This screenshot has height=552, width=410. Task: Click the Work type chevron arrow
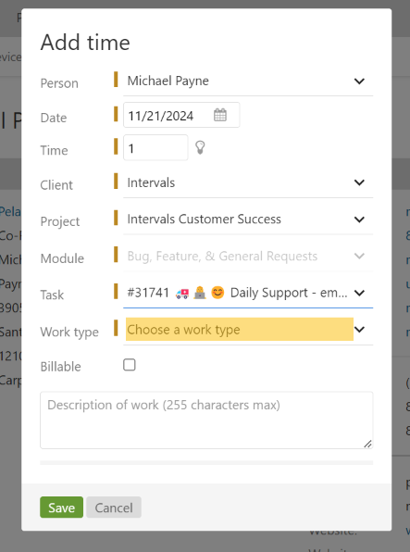[359, 330]
